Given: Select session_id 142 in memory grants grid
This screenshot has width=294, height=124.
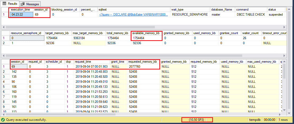Looking at the screenshot, I should tap(19, 72).
